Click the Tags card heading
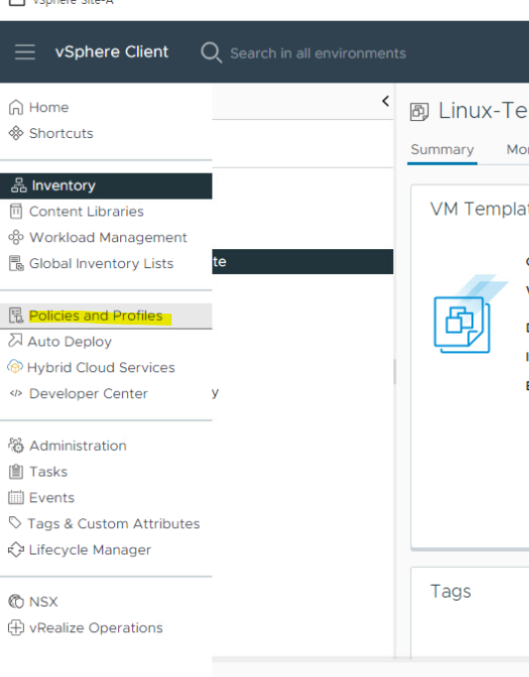The width and height of the screenshot is (529, 677). pyautogui.click(x=451, y=592)
